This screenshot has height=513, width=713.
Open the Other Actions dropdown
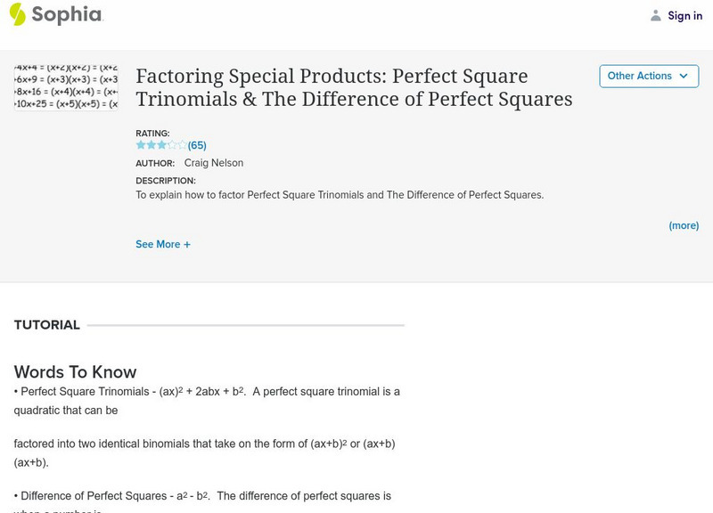(648, 76)
